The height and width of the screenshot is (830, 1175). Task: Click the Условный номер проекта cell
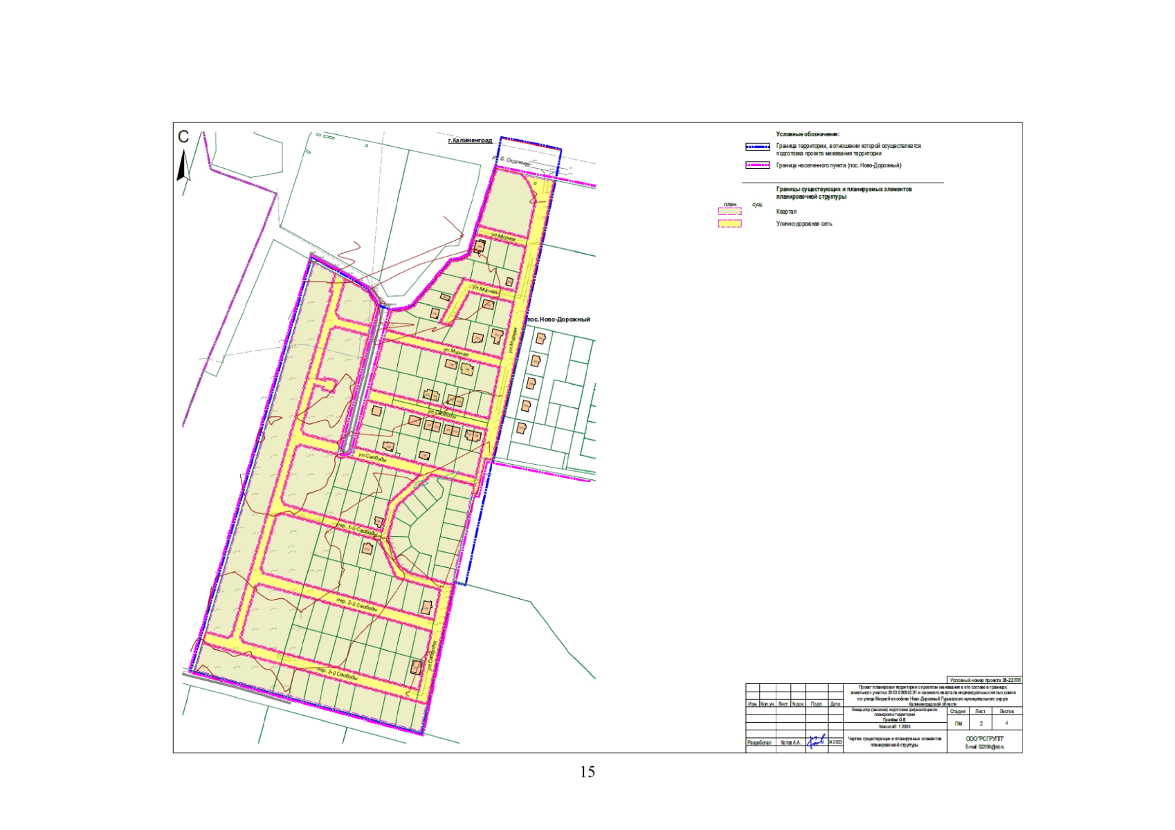(x=985, y=681)
